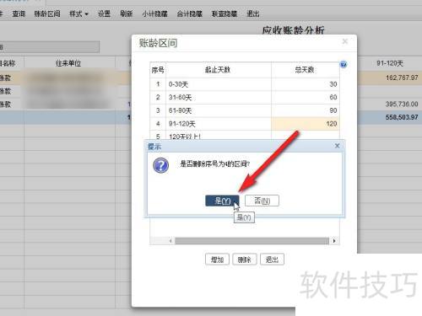Click the 序号 column header
Image resolution: width=422 pixels, height=316 pixels.
158,70
